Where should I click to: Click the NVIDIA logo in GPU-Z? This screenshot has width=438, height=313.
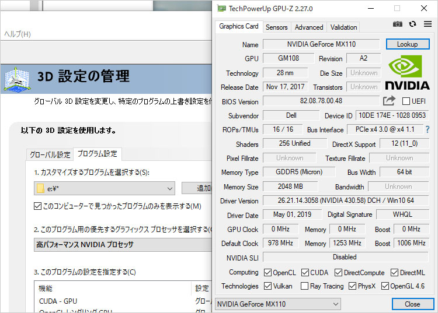click(x=407, y=73)
